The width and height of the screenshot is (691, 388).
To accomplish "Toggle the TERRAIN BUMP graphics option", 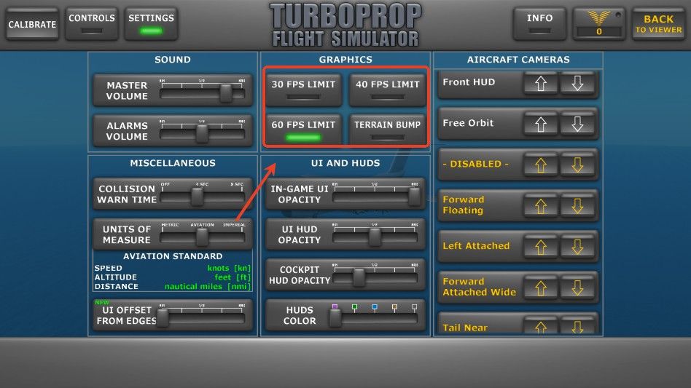I will [387, 130].
